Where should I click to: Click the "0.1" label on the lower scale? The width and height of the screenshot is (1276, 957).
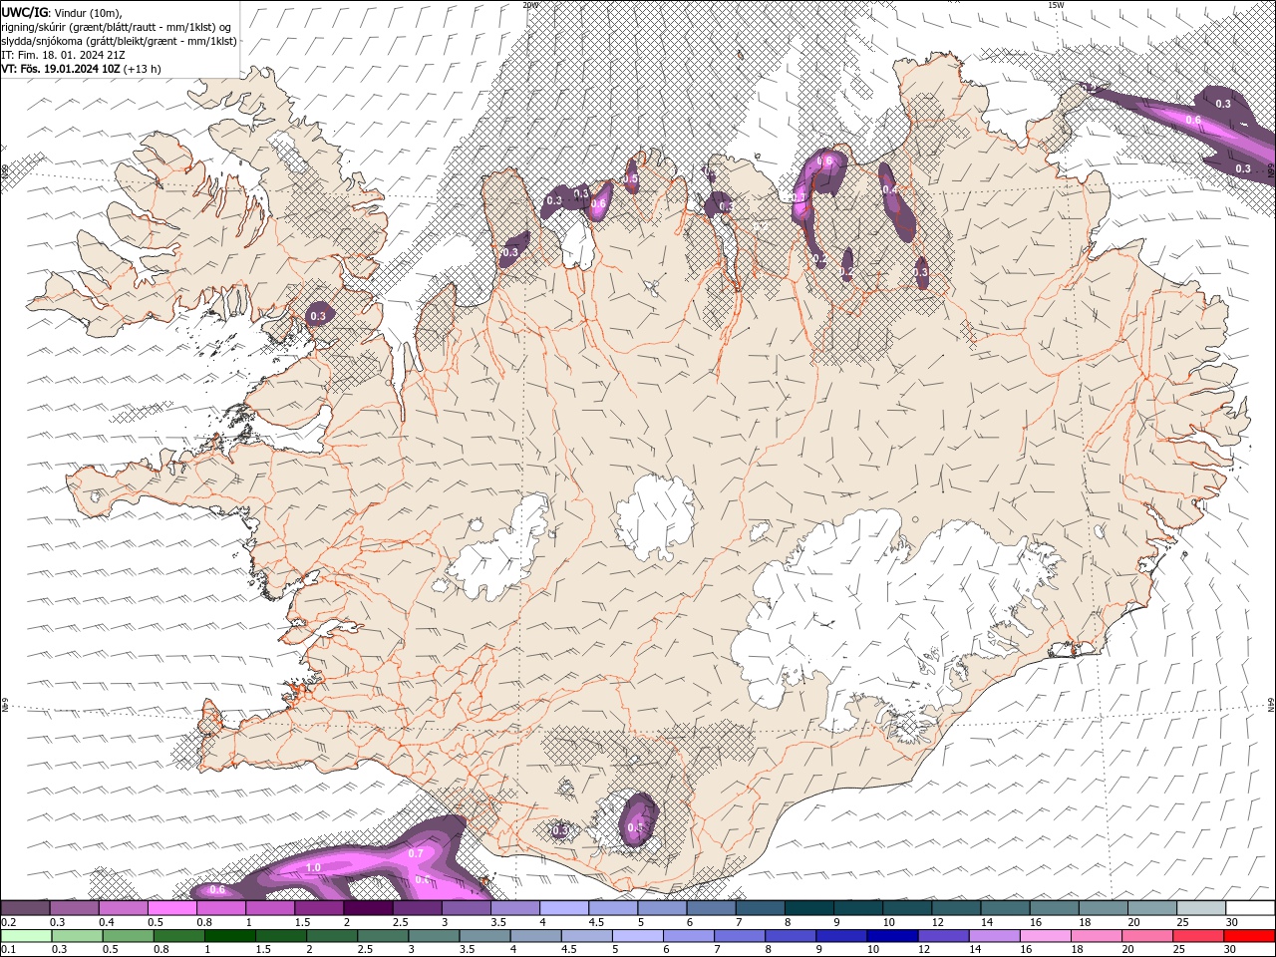click(x=9, y=950)
